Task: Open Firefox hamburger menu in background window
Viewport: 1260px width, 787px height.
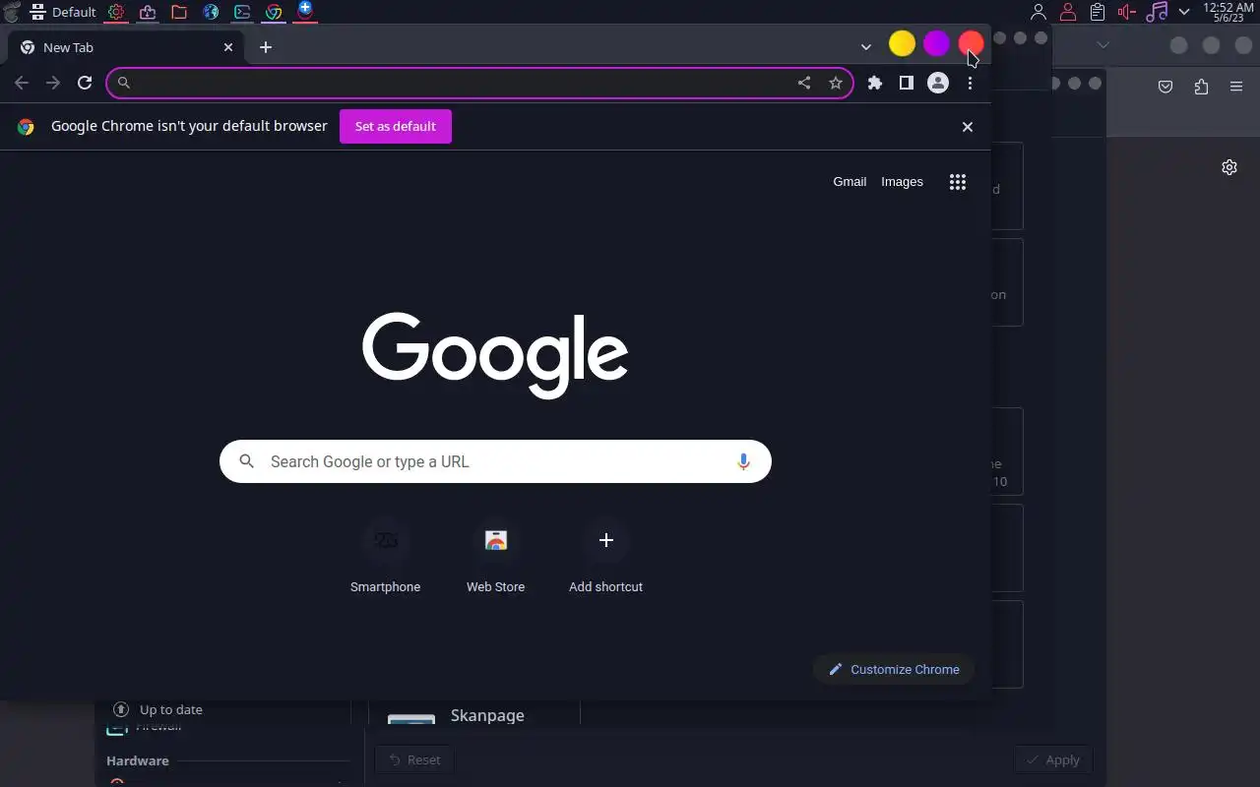Action: pyautogui.click(x=1236, y=87)
